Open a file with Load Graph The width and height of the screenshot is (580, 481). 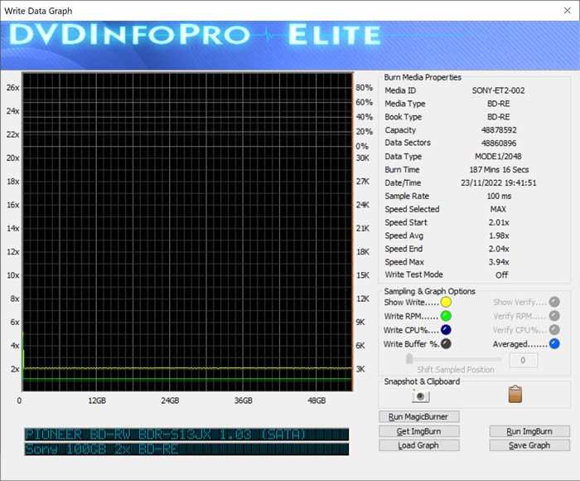(x=418, y=445)
